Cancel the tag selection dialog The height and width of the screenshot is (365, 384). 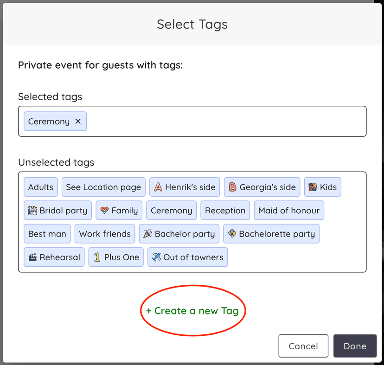point(303,346)
